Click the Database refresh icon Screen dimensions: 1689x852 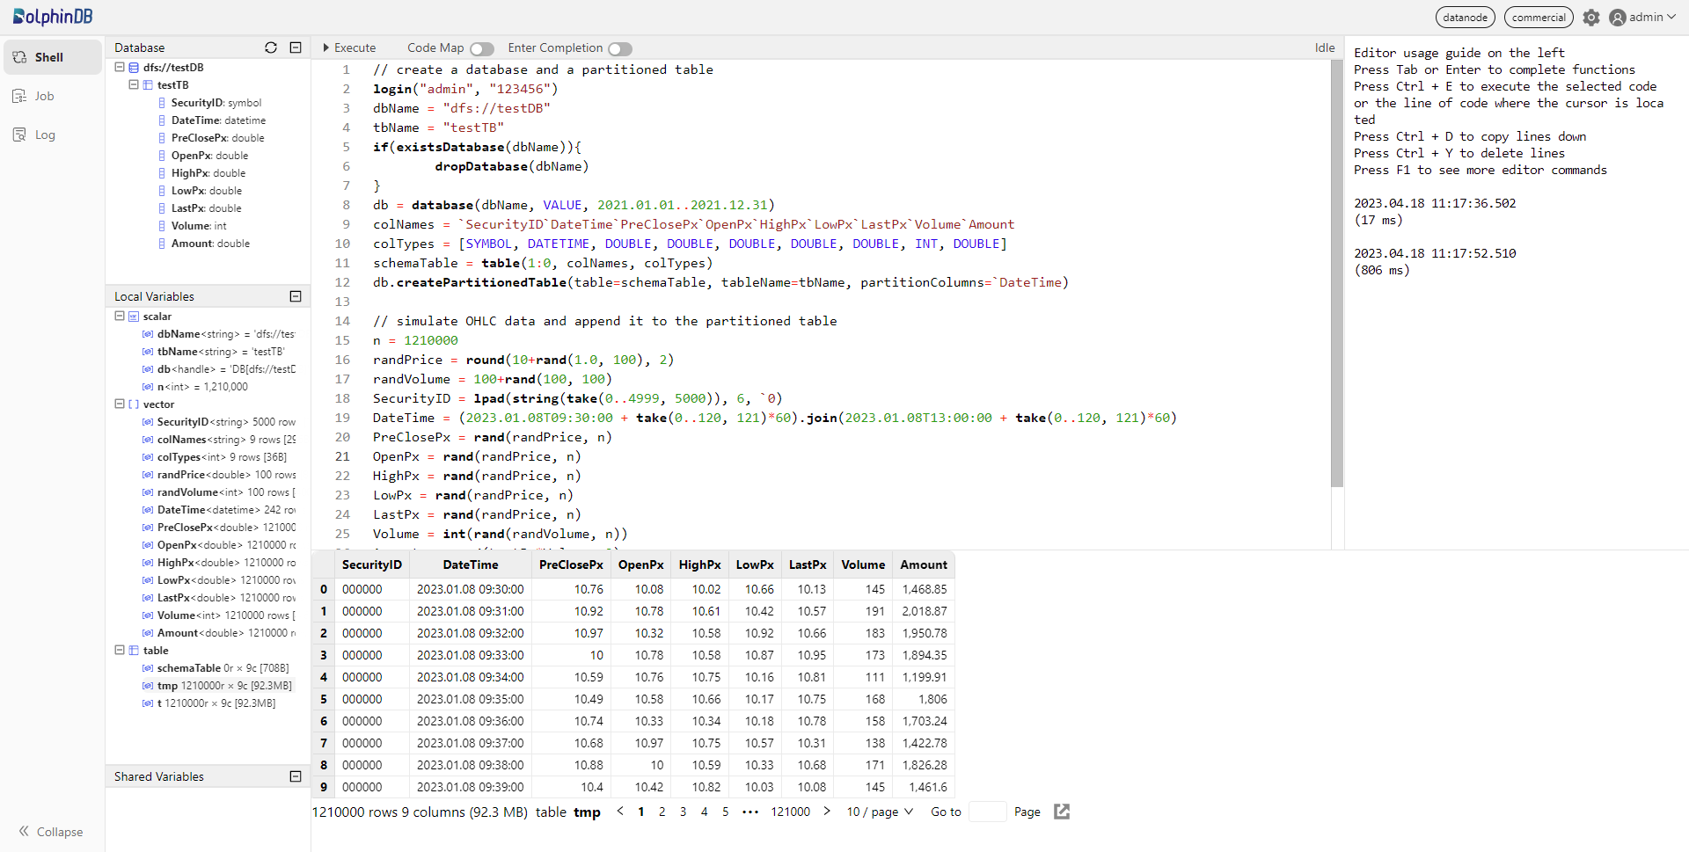tap(271, 47)
